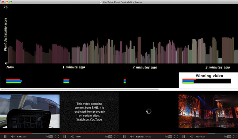Click the RGB score bars under 'Now'
The width and height of the screenshot is (238, 139).
click(x=14, y=81)
